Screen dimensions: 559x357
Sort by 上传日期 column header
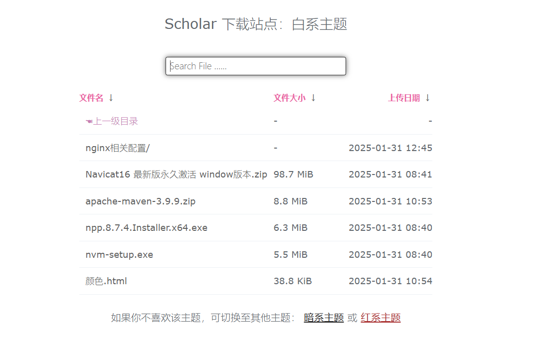[x=404, y=98]
